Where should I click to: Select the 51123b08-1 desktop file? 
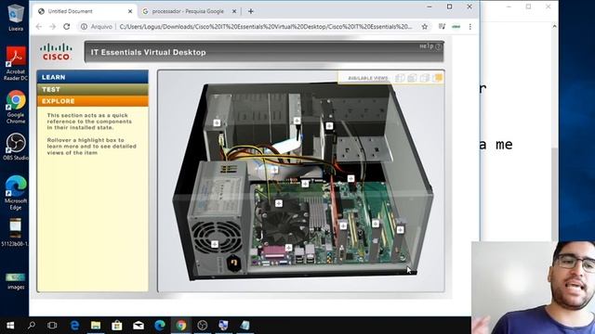coord(16,232)
